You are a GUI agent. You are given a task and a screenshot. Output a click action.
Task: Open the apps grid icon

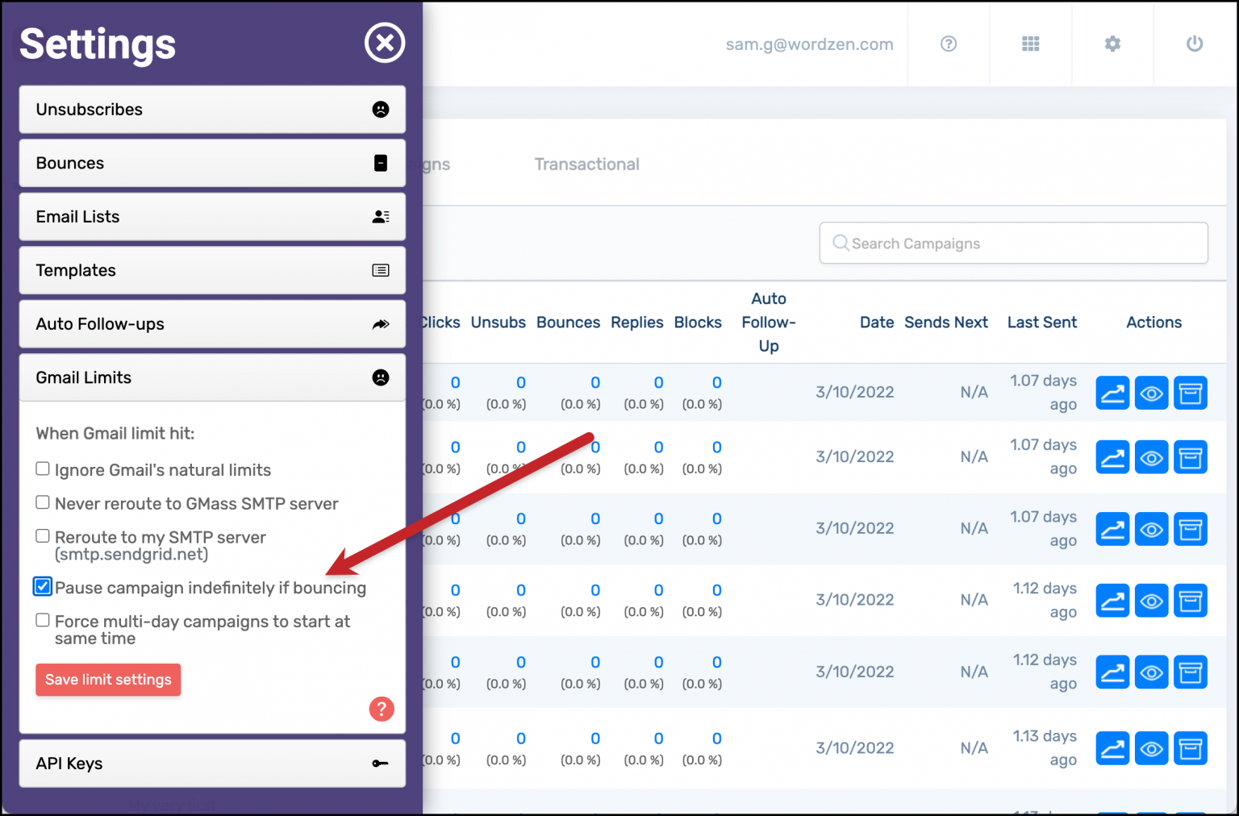(x=1031, y=44)
